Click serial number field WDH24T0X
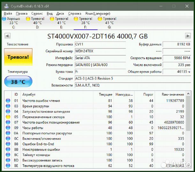195x172 pixels. [100, 51]
